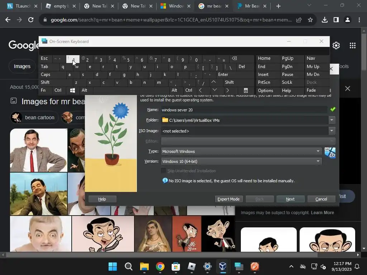Click the left arrow key on keyboard
The width and height of the screenshot is (367, 275).
click(x=200, y=90)
